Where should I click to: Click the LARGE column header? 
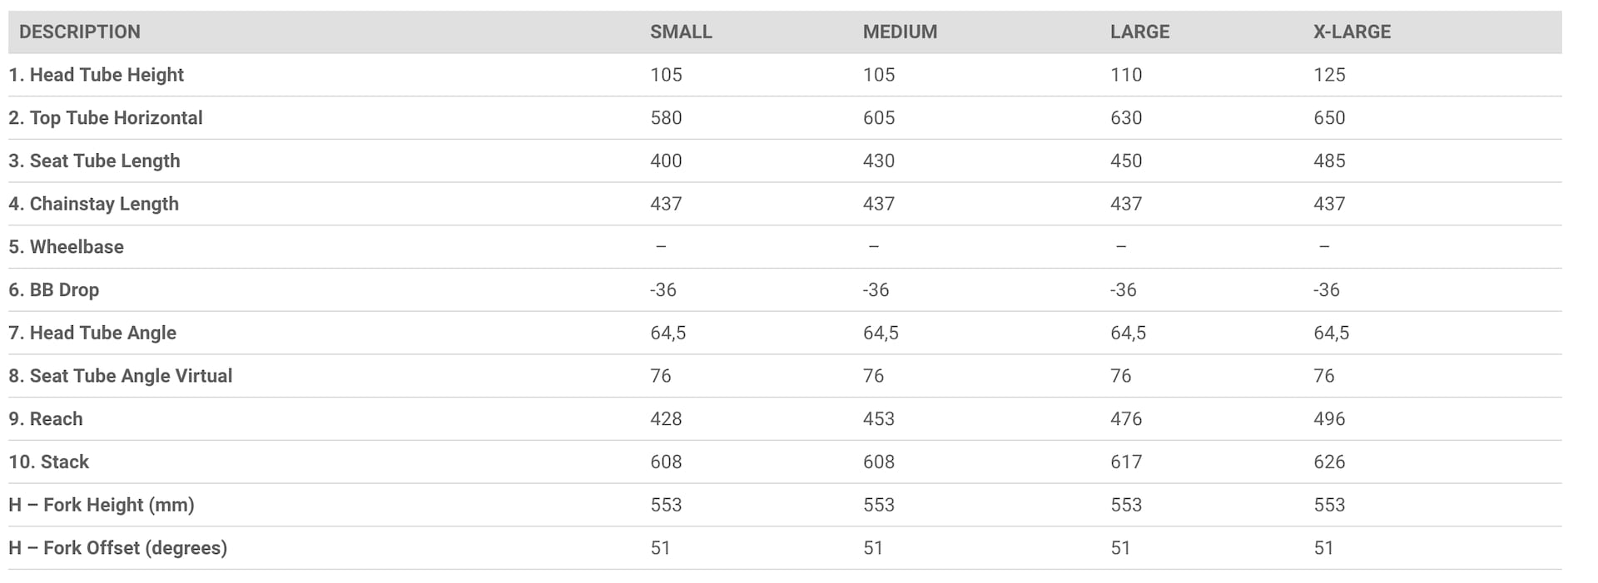pos(1139,32)
